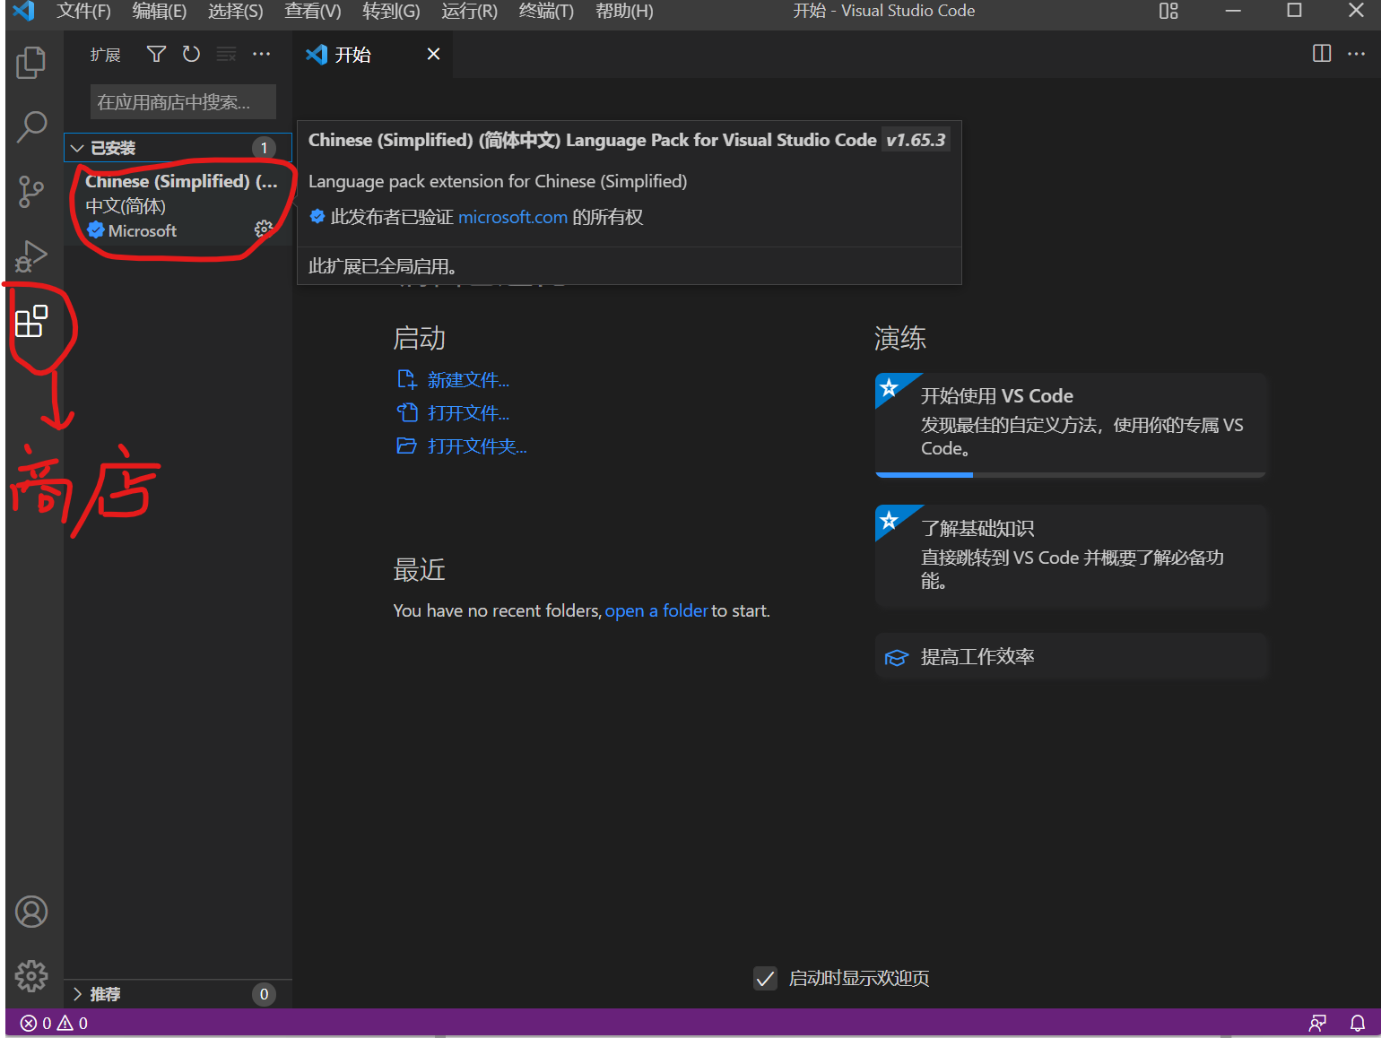Viewport: 1381px width, 1038px height.
Task: Open the Search view in activity bar
Action: [31, 126]
